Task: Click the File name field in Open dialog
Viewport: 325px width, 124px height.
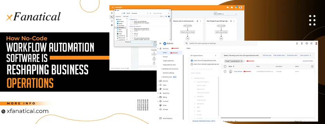Action: (141, 42)
